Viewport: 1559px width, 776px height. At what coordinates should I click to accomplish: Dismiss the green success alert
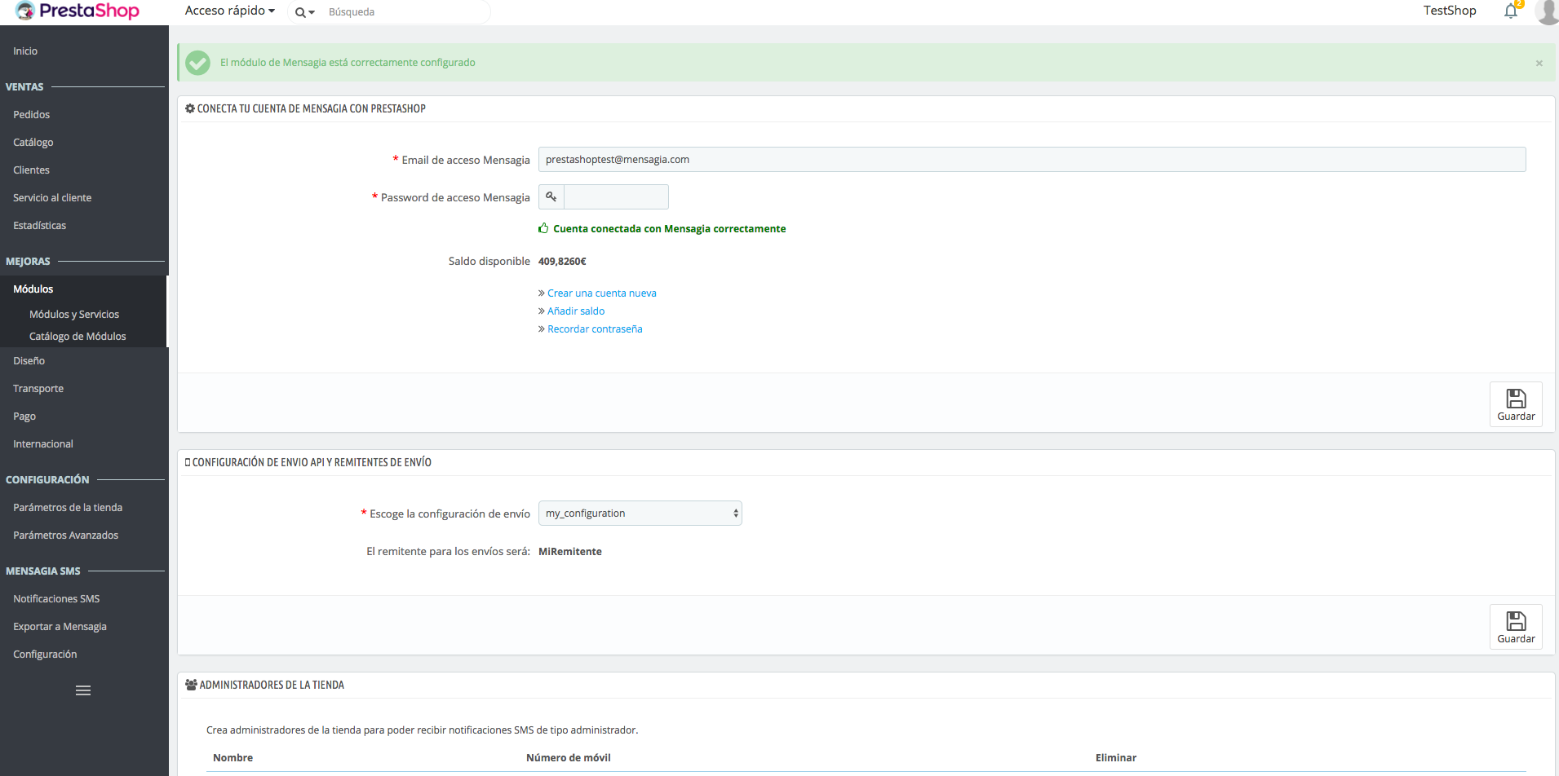click(x=1539, y=63)
